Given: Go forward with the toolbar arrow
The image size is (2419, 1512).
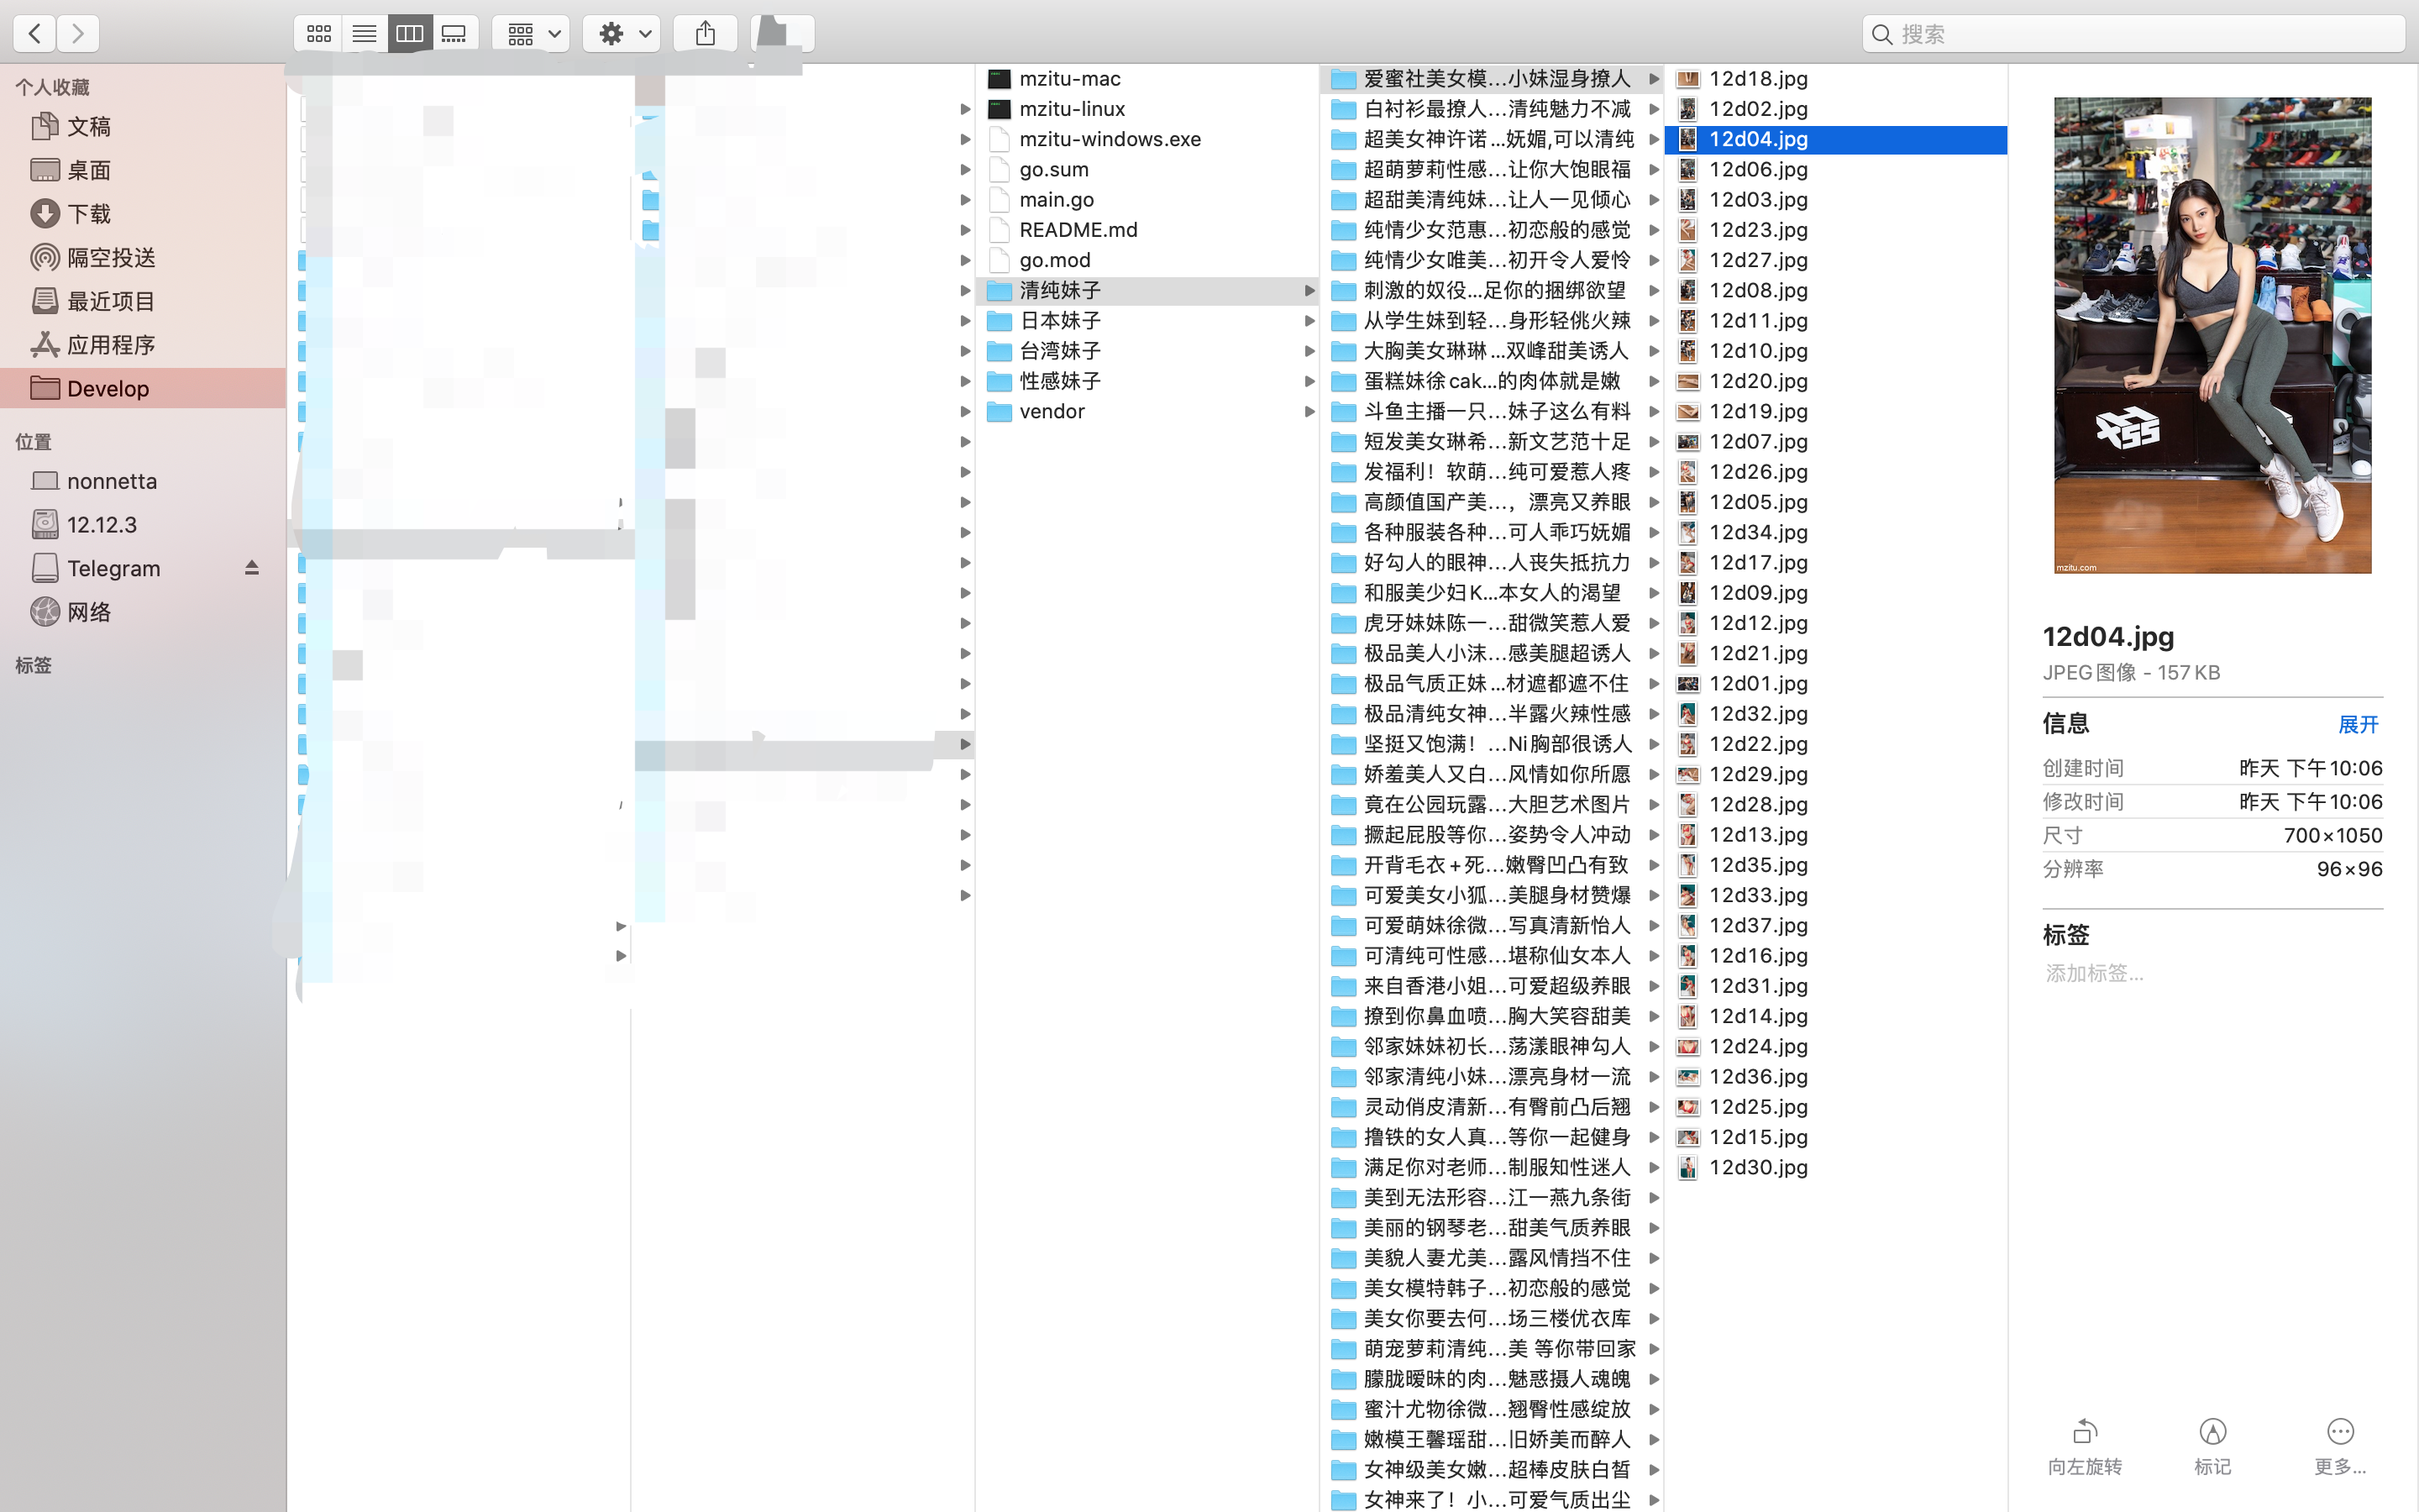Looking at the screenshot, I should click(x=78, y=34).
